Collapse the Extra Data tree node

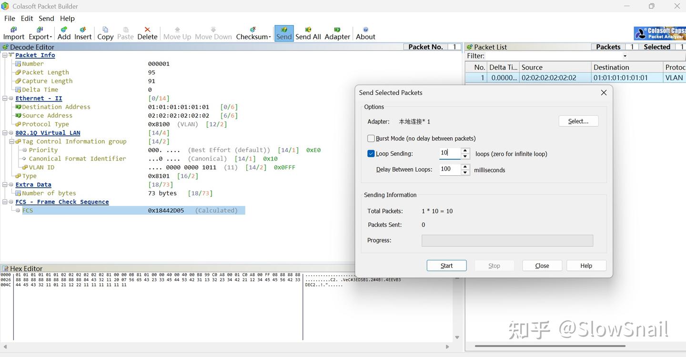[5, 185]
